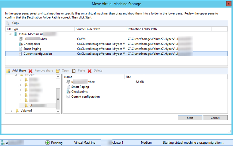Click the Add Share icon
Screen dimensions: 234x148
(8, 71)
